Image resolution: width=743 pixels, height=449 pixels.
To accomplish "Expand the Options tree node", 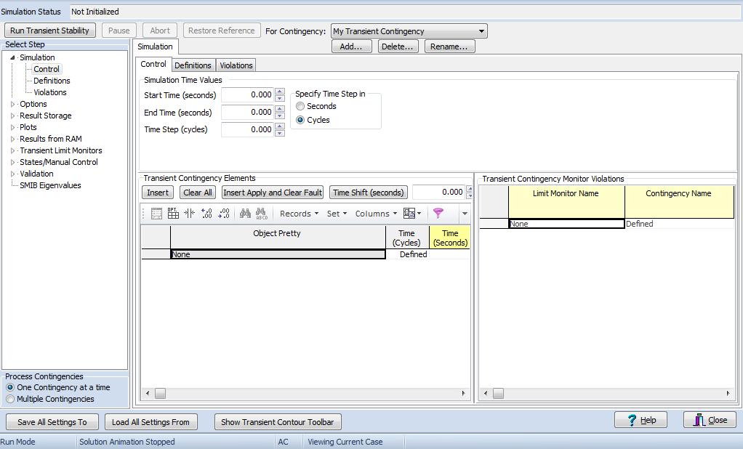I will coord(13,104).
